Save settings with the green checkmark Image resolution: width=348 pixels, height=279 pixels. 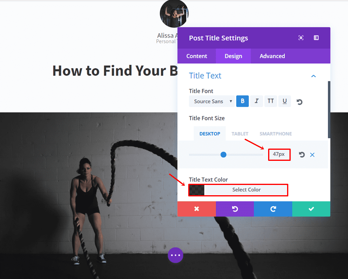tap(311, 209)
